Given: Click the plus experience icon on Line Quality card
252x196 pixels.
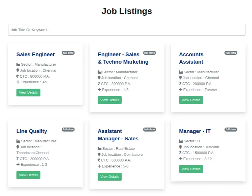Looking at the screenshot, I should tap(18, 165).
